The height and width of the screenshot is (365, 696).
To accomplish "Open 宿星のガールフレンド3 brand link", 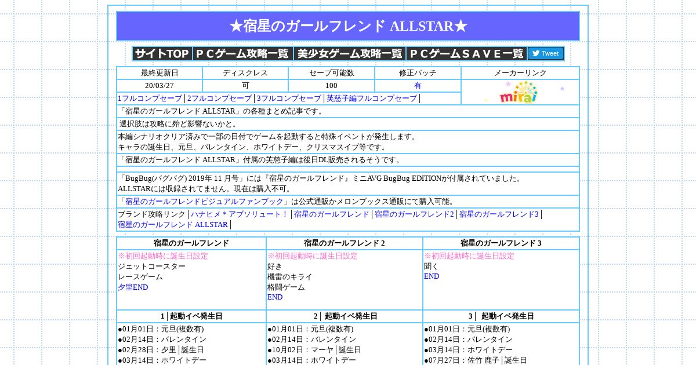I will click(x=499, y=214).
